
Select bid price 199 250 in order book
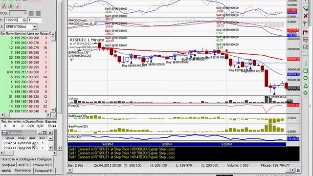coord(21,38)
